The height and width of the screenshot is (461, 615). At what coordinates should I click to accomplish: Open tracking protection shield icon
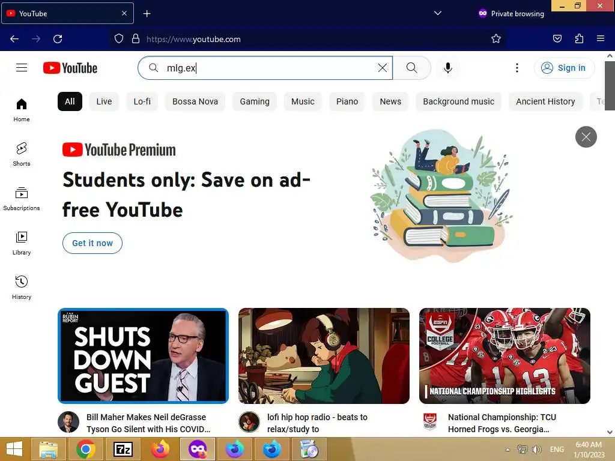pos(119,39)
